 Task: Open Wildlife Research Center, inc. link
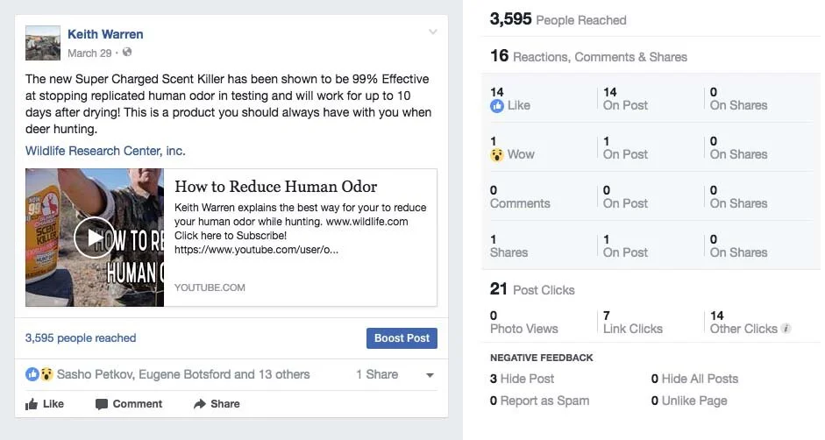(x=105, y=151)
